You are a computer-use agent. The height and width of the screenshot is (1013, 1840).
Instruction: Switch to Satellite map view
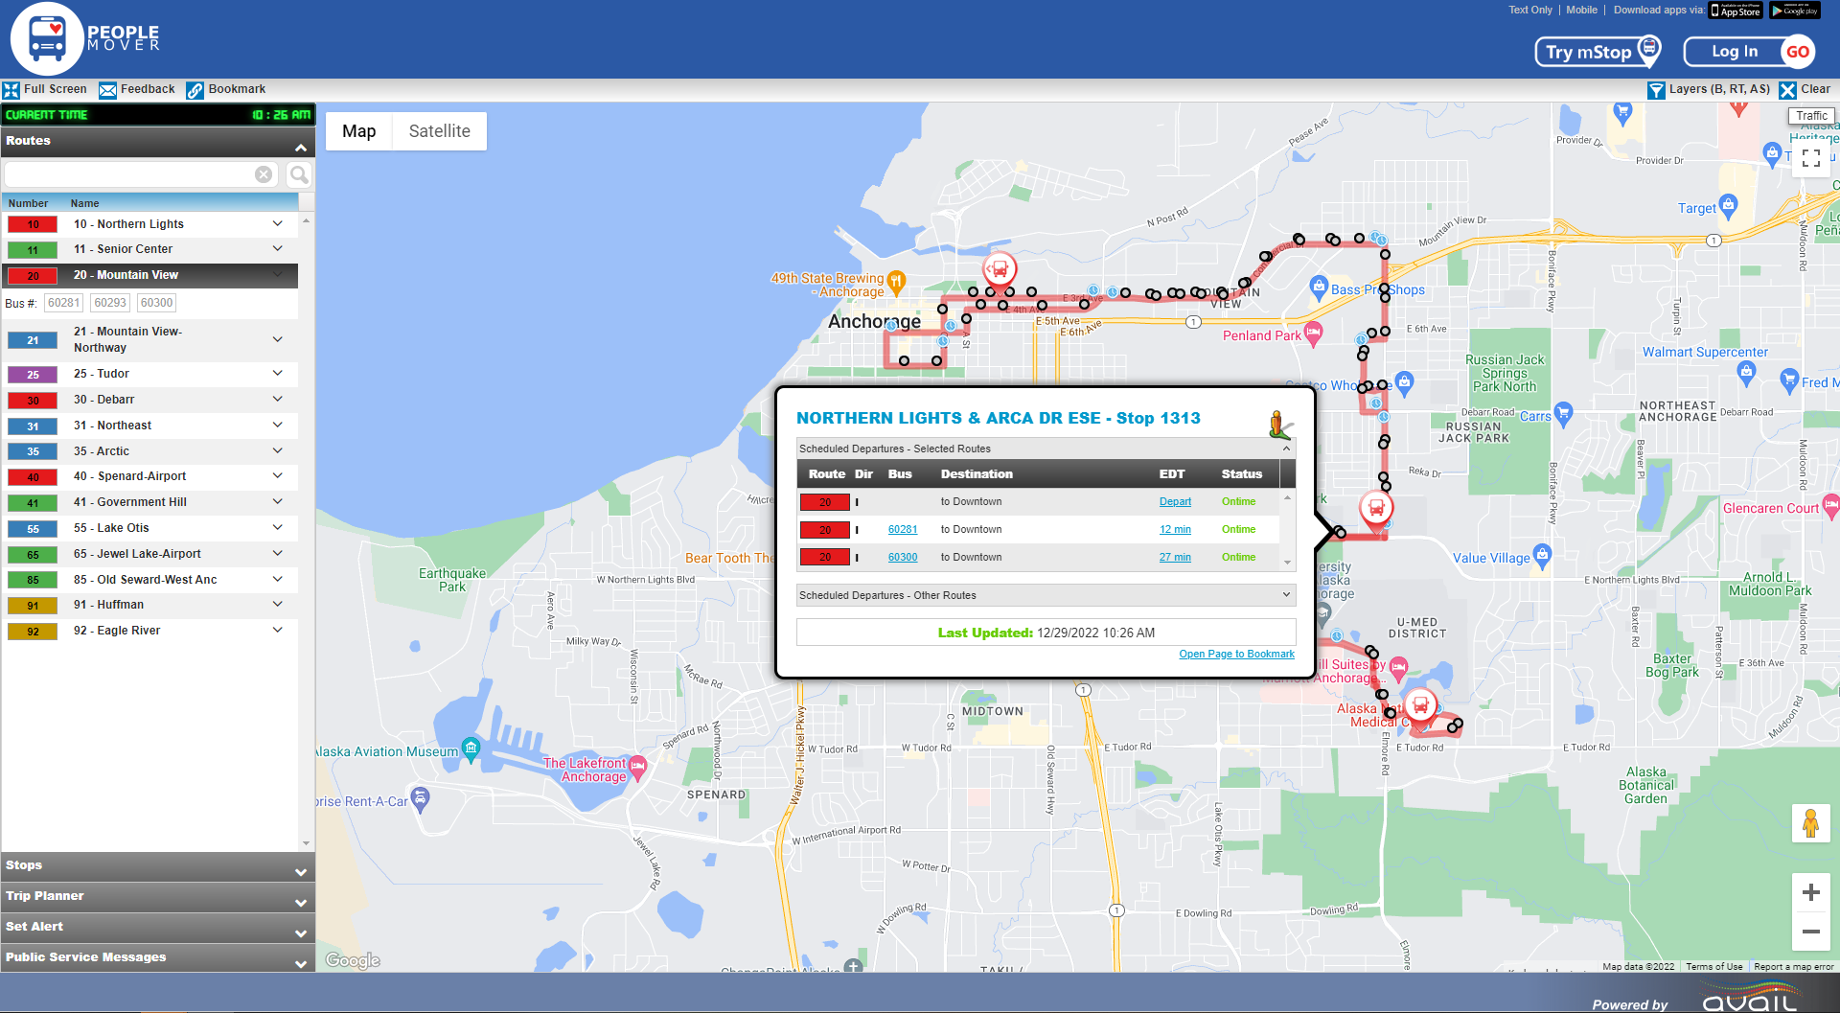[439, 131]
